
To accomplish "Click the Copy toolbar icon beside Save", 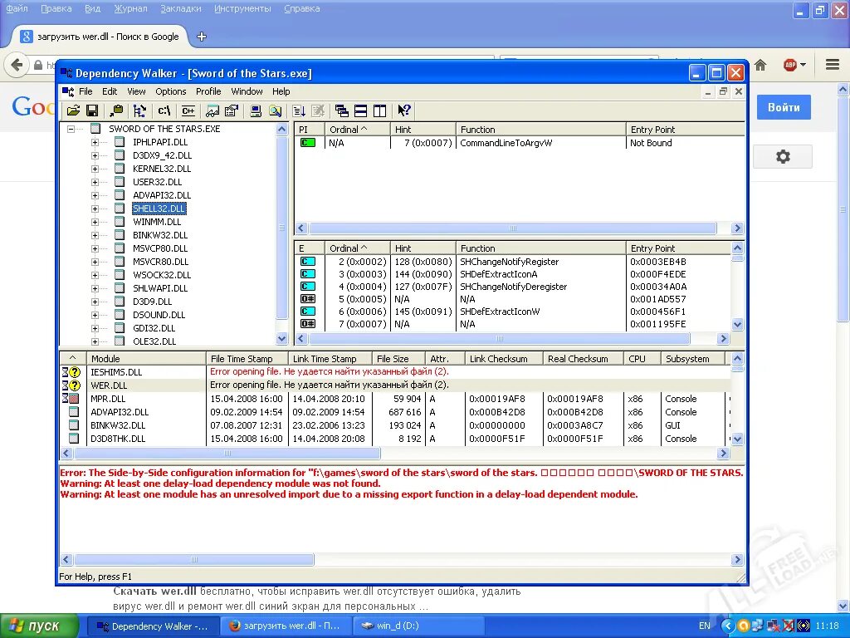I will pyautogui.click(x=116, y=111).
